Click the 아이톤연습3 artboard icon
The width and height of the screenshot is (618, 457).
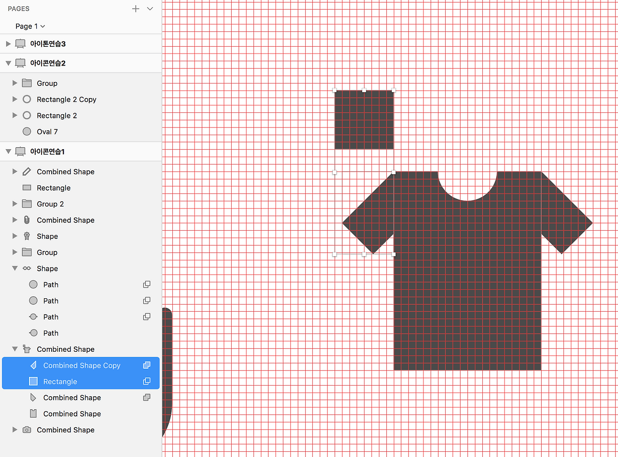[x=20, y=44]
